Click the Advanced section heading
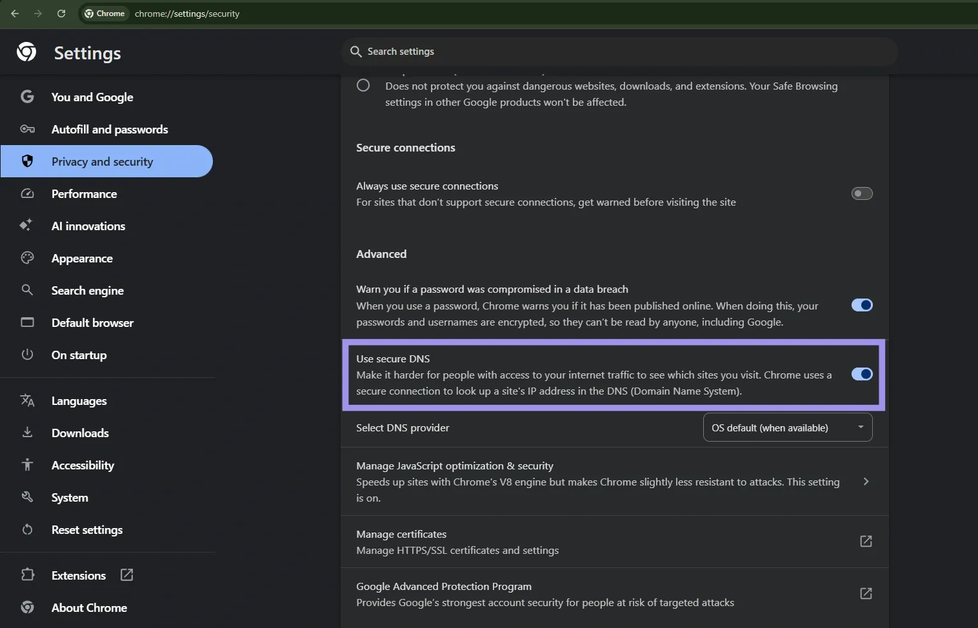Viewport: 978px width, 628px height. click(x=381, y=254)
